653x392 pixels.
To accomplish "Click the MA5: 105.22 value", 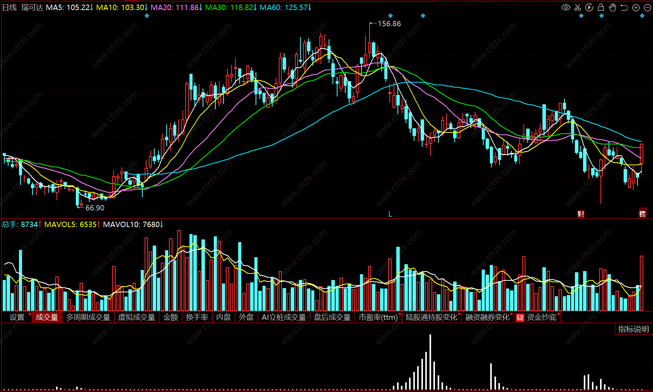I will coord(70,7).
